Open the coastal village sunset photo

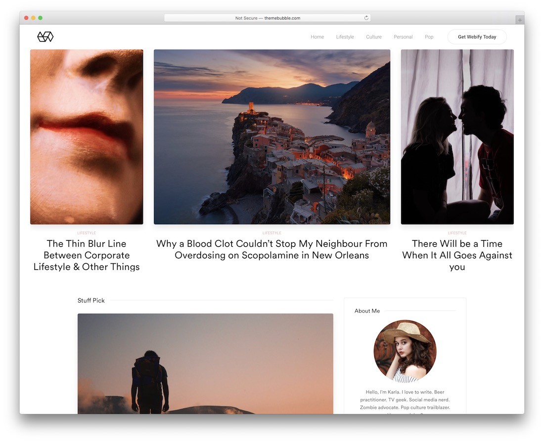[x=272, y=136]
